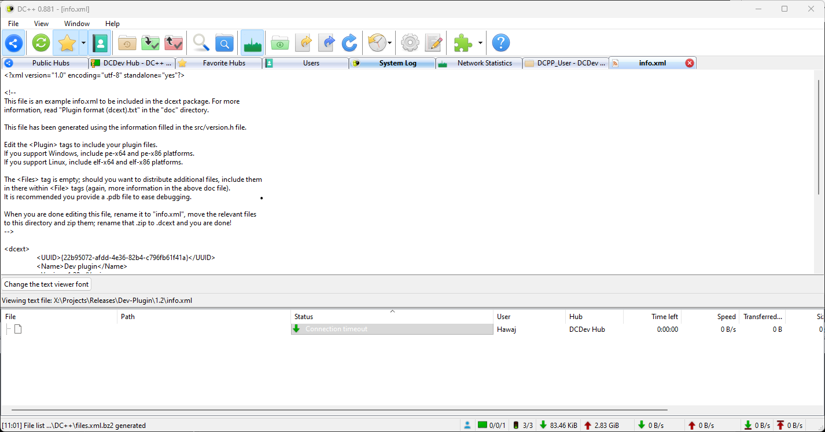Switch to the Favorite Hubs tab
825x432 pixels.
[219, 63]
